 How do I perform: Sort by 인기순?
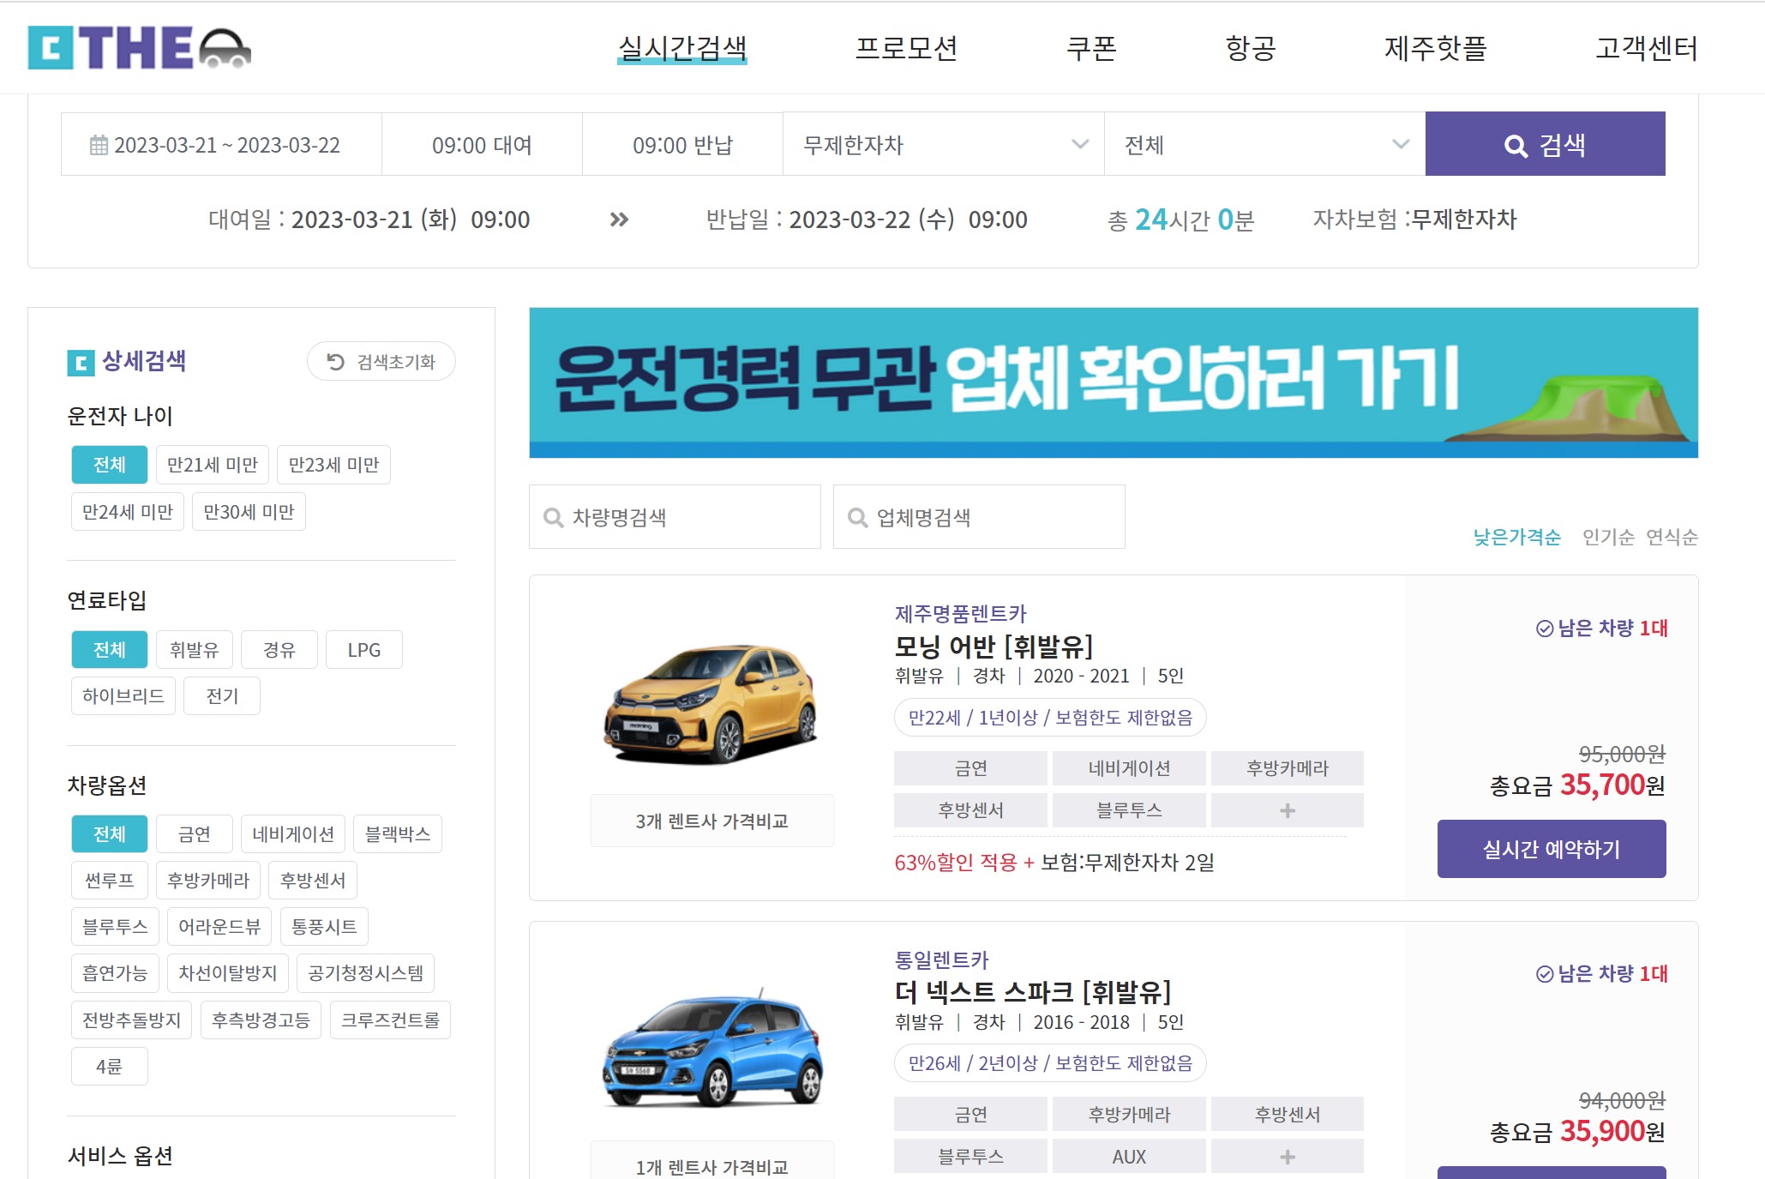pyautogui.click(x=1608, y=537)
